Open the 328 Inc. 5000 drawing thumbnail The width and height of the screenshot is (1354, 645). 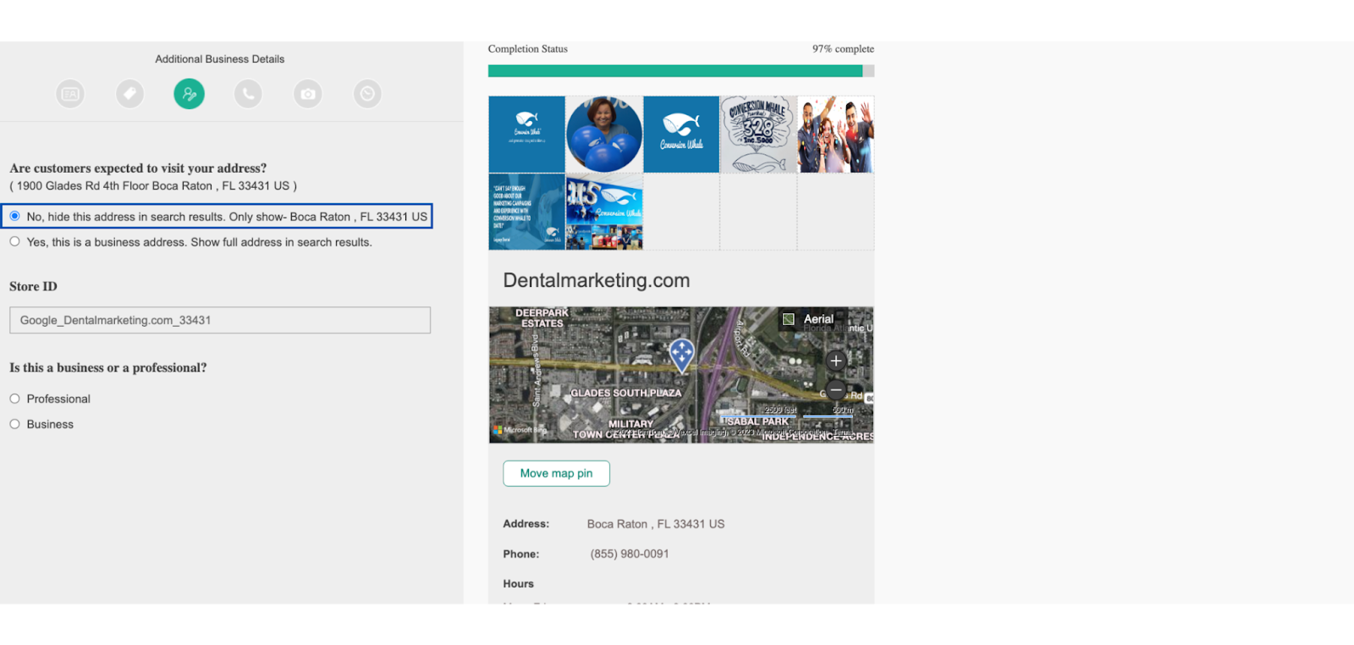tap(758, 135)
